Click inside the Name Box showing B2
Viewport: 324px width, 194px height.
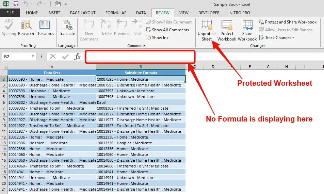[16, 56]
